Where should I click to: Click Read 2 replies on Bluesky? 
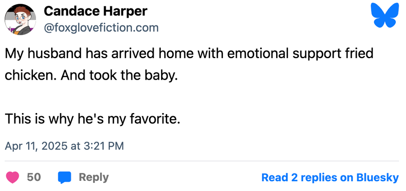[x=330, y=178]
